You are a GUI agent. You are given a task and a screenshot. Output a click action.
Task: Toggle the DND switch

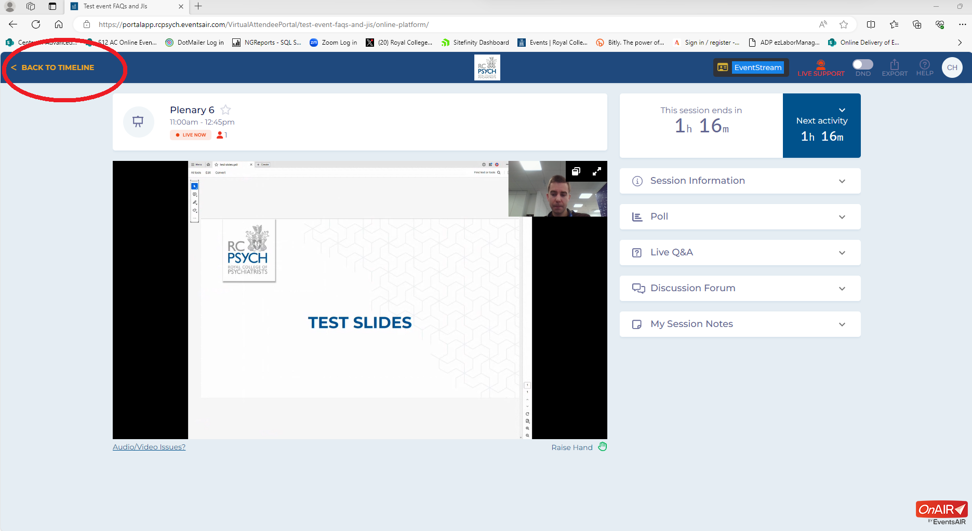pos(862,64)
